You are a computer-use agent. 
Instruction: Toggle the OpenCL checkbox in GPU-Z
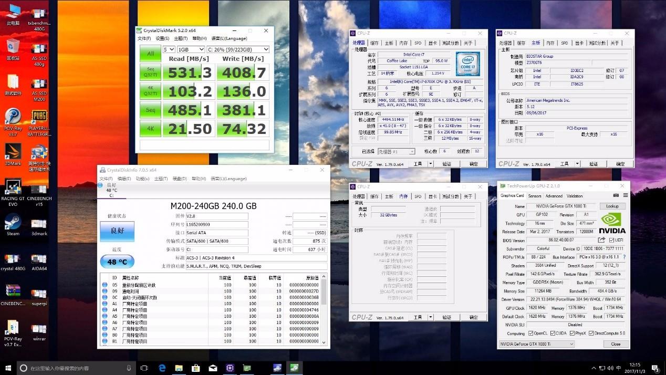pos(530,333)
